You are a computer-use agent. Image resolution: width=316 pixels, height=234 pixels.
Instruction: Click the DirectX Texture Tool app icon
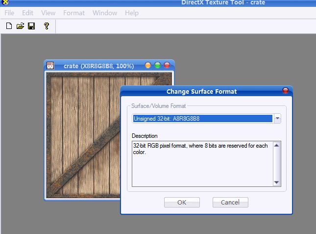5,2
